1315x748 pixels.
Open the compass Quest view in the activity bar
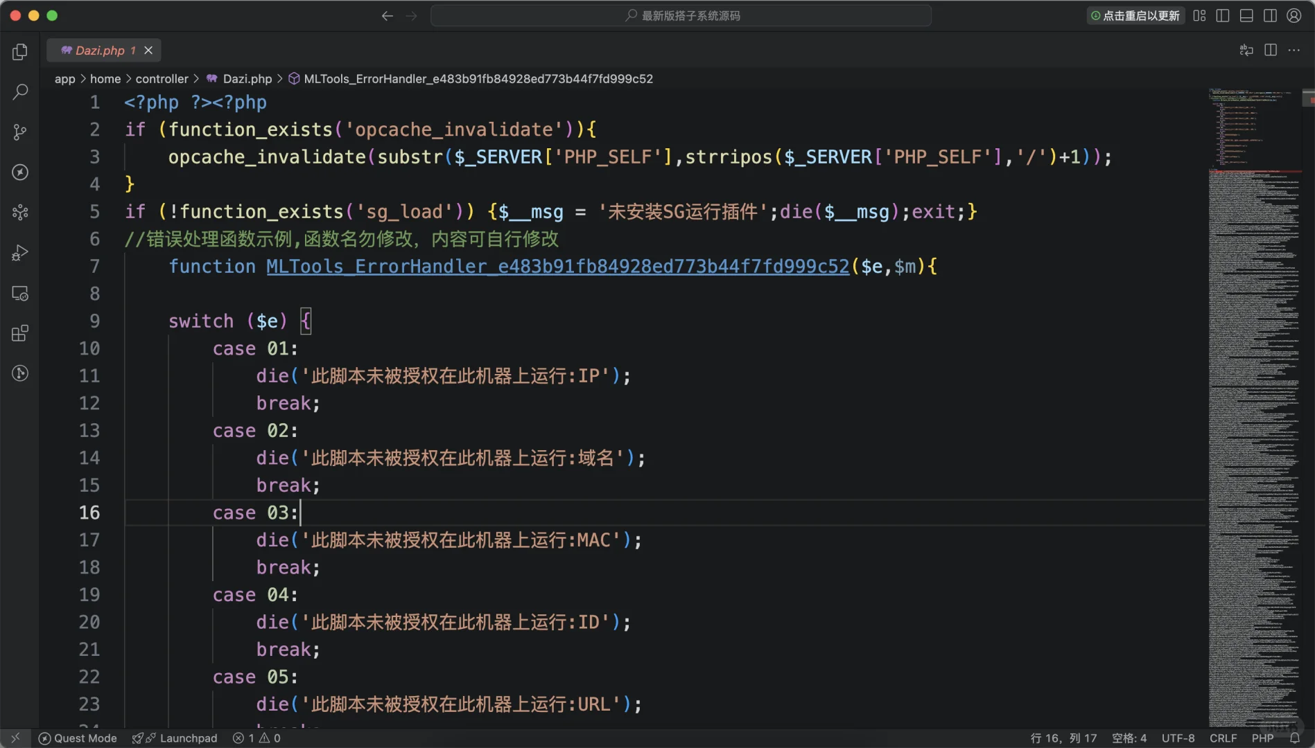[x=20, y=172]
